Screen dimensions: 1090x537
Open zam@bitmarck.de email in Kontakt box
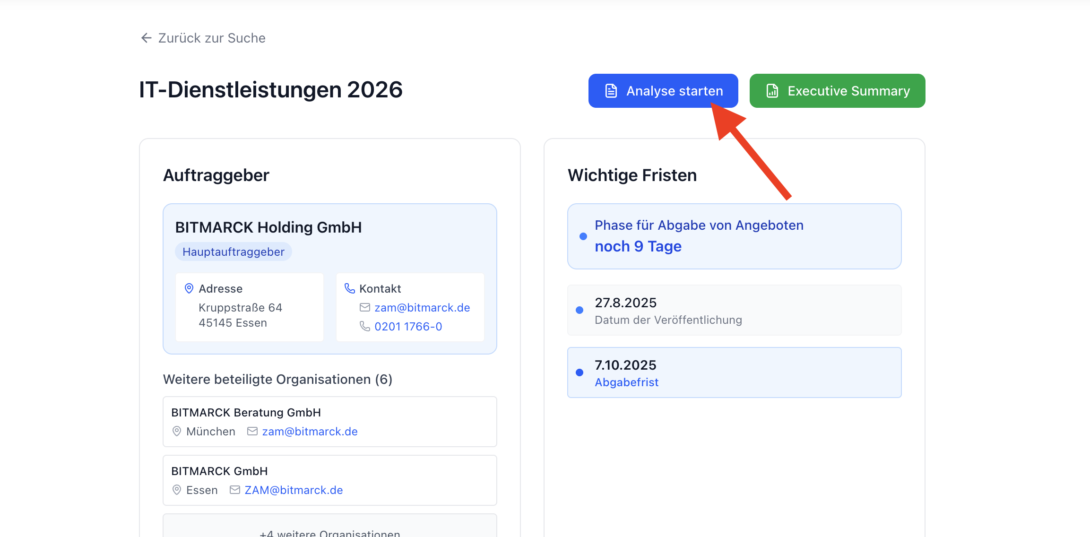pos(422,308)
